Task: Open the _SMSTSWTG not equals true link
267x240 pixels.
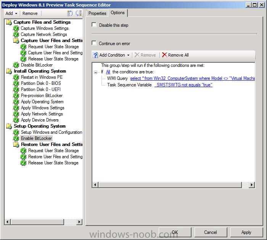Action: click(183, 85)
